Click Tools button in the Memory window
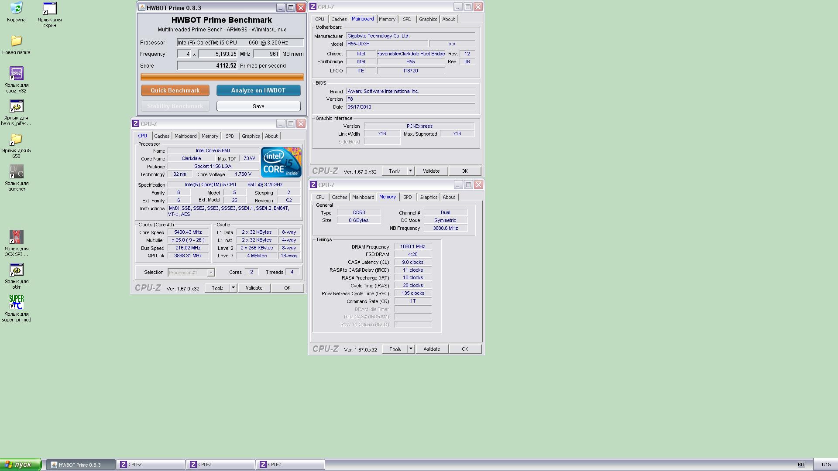 pos(395,349)
